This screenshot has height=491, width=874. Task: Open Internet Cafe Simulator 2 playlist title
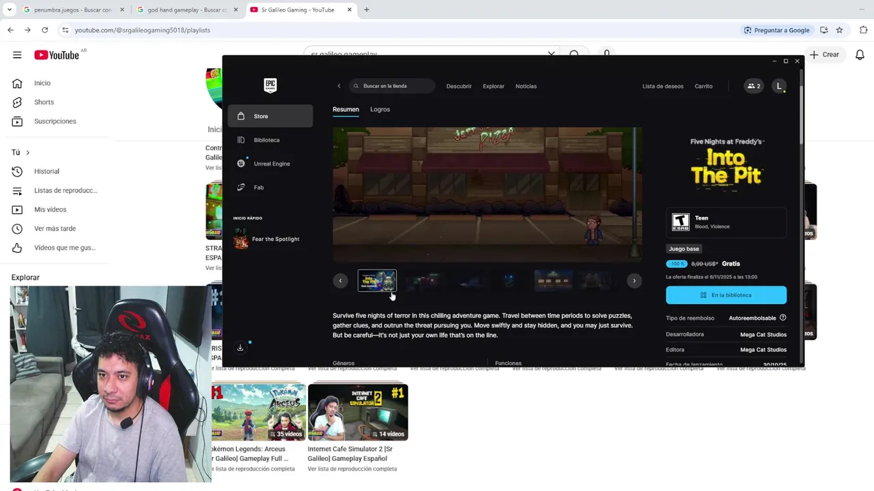[351, 453]
